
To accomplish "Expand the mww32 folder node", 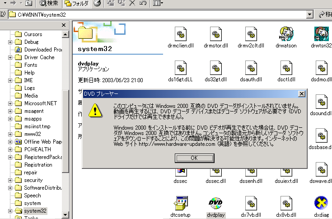I will coord(10,135).
